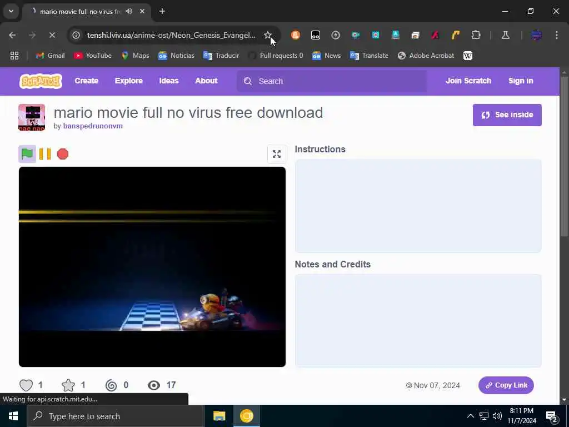Click the Scratch Search field
The height and width of the screenshot is (427, 569).
click(332, 81)
